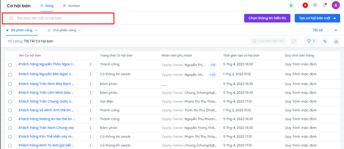Open Khách hàng Trần Nam Chung vay link
This screenshot has width=344, height=149.
coord(46,128)
